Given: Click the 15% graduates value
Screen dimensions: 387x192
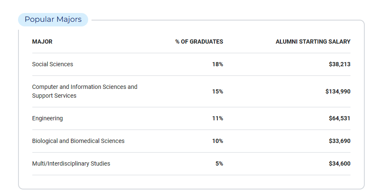Looking at the screenshot, I should pyautogui.click(x=218, y=91).
